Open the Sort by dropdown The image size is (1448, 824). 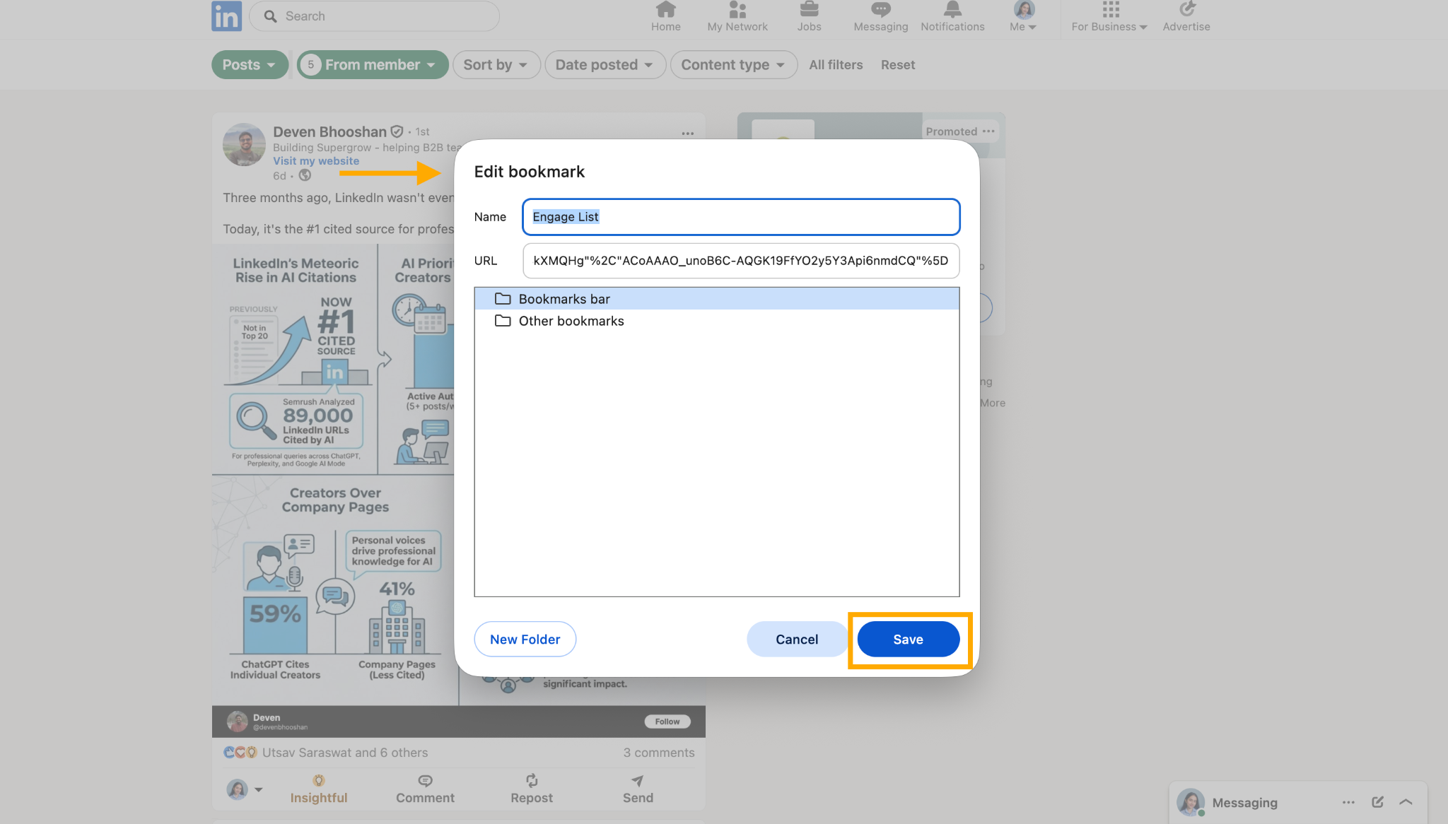coord(496,65)
